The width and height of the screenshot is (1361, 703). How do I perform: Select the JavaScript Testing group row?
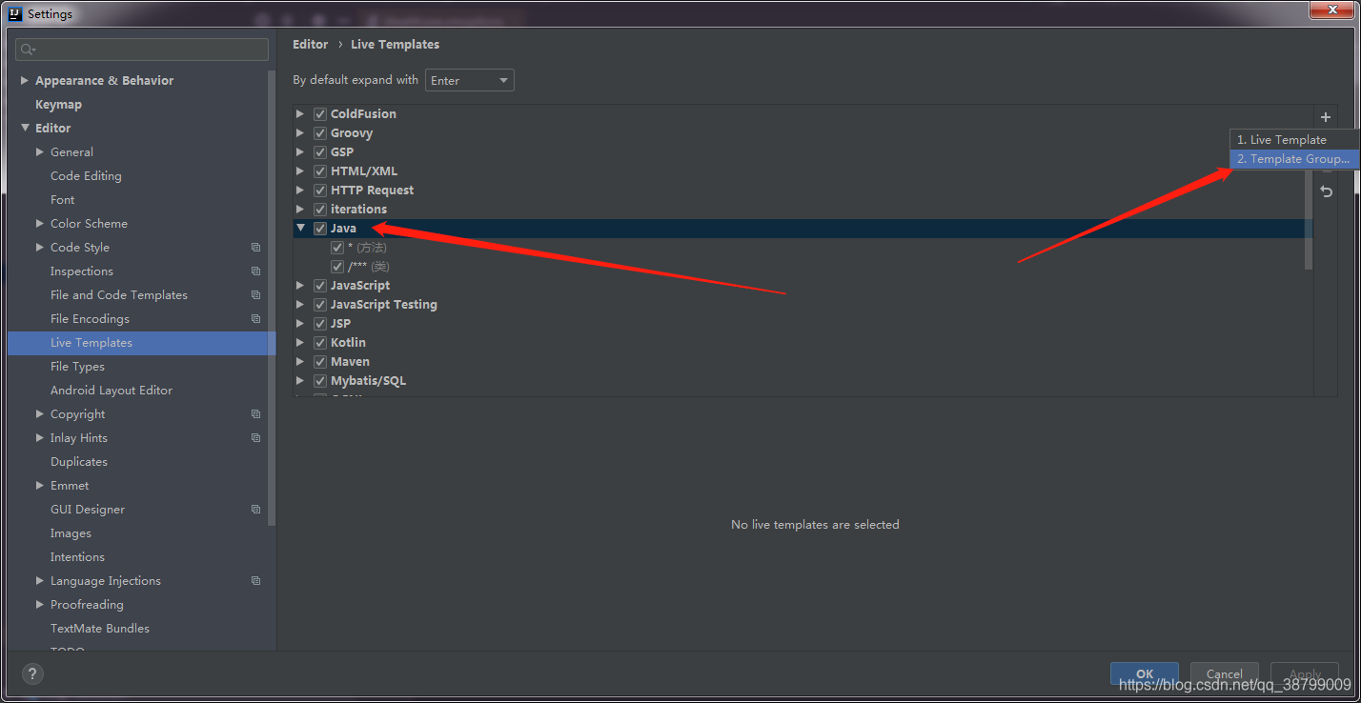[x=802, y=305]
